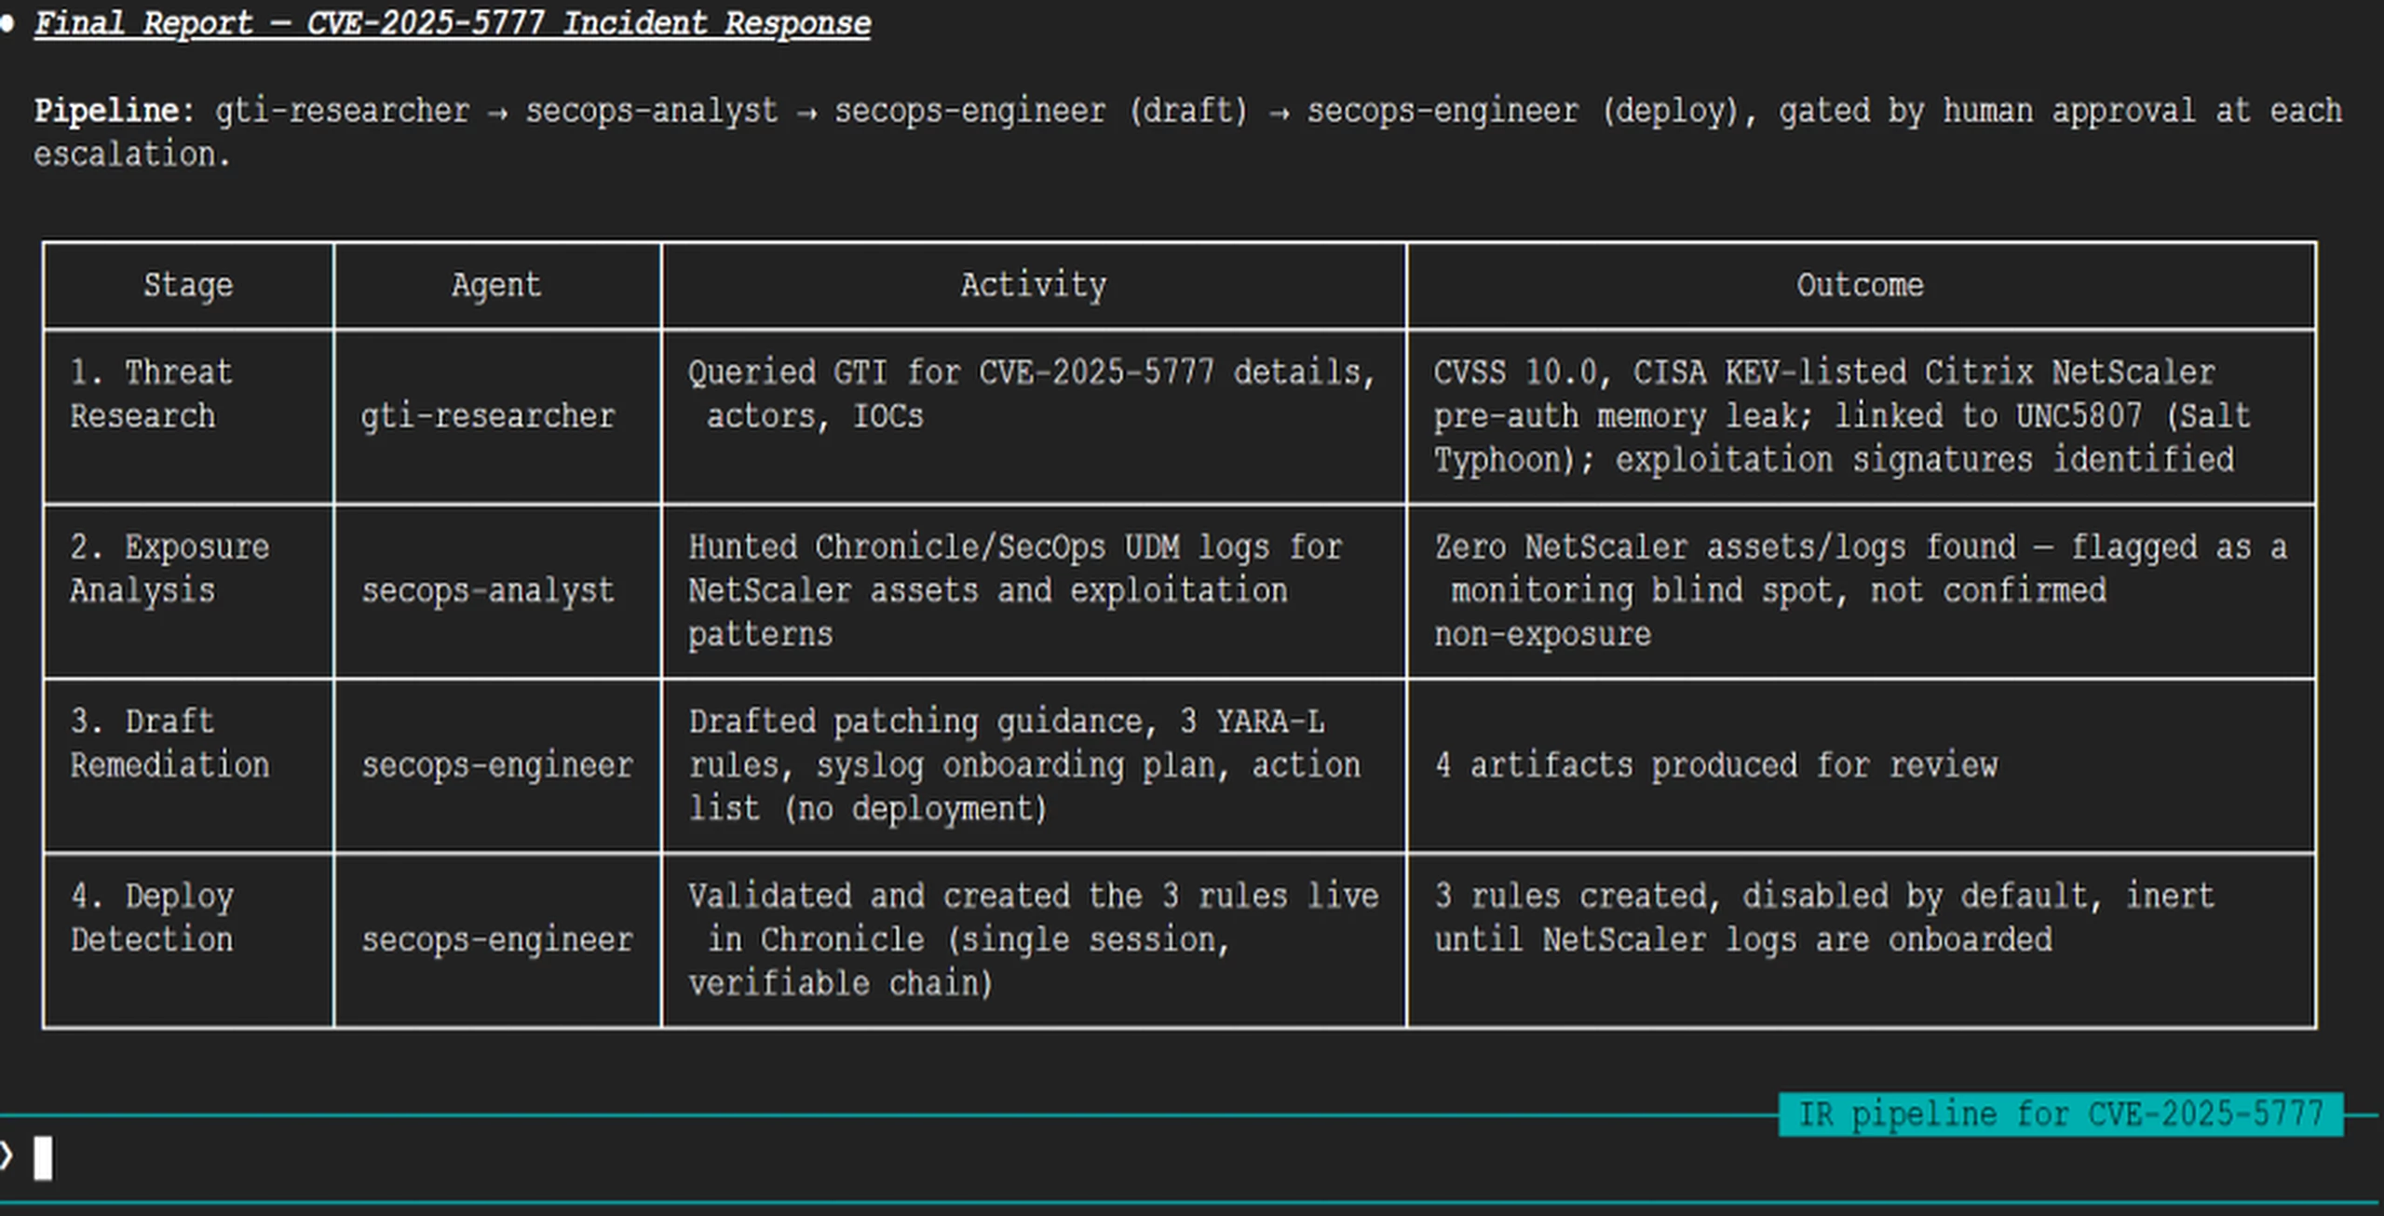Click the 'Hunted Chronicle/SecOps UDM logs' activity cell
Image resolution: width=2384 pixels, height=1216 pixels.
[x=1034, y=591]
